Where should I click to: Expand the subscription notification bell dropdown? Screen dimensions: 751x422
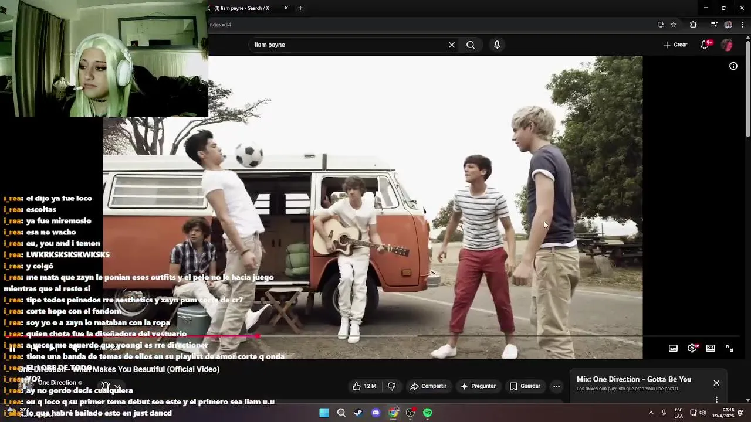click(110, 387)
